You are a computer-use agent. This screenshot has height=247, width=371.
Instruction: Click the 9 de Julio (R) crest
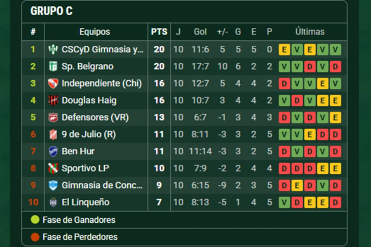(x=53, y=135)
